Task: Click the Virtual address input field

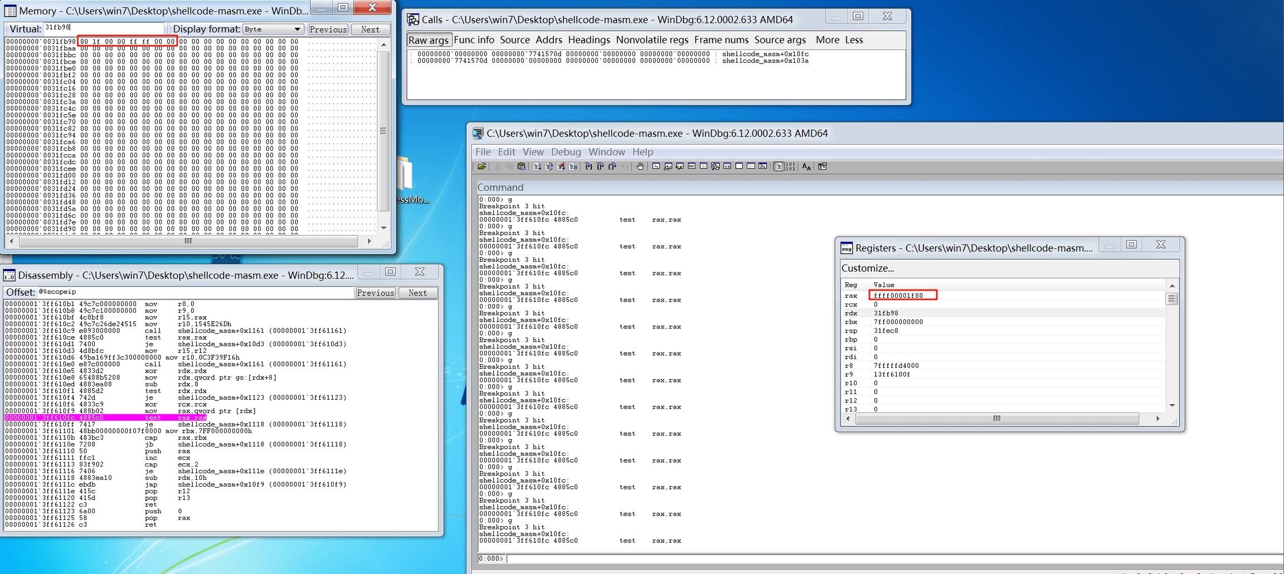Action: [x=104, y=28]
